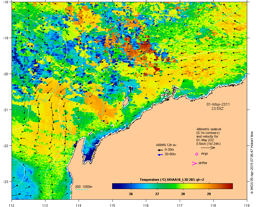Screen dimensions: 256x207
Task: Click the longitude 119 axis label
Action: coord(247,205)
